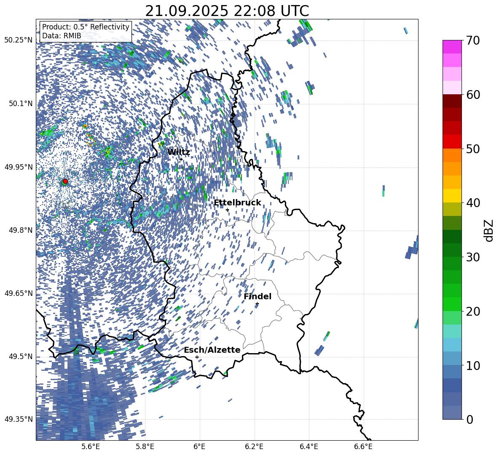
Task: Click the 49.95°N latitude label
Action: [19, 167]
